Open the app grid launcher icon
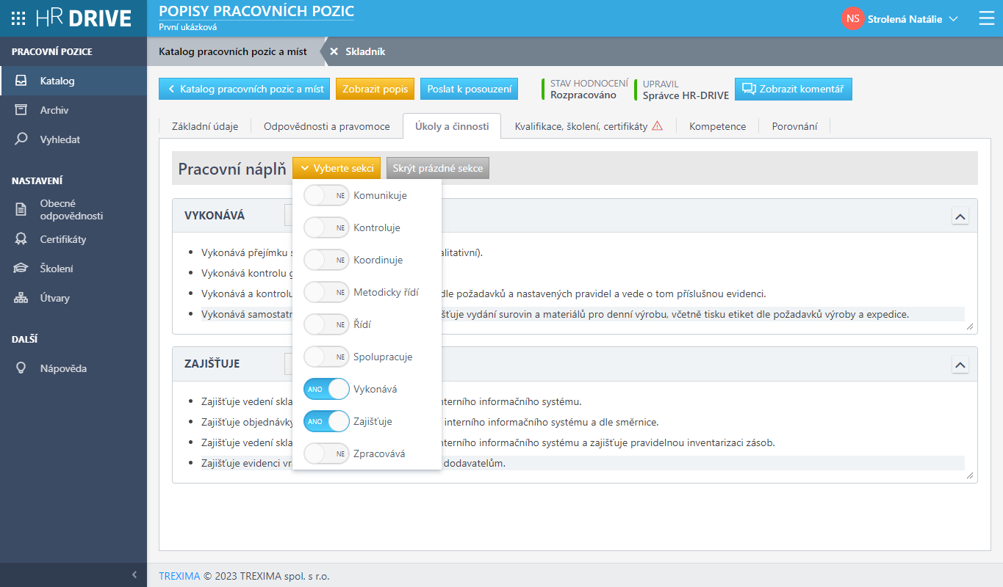This screenshot has width=1003, height=587. pos(18,18)
